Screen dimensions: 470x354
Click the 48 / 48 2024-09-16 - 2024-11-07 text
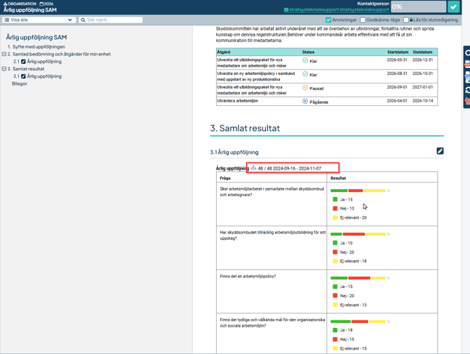click(290, 168)
